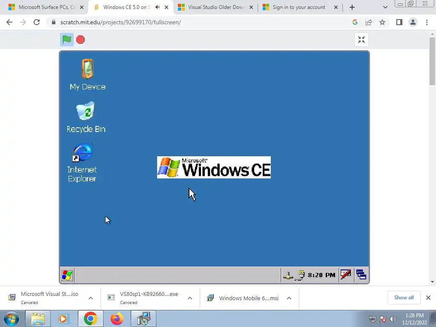The height and width of the screenshot is (327, 436).
Task: Close the downloads bar
Action: pos(428,298)
